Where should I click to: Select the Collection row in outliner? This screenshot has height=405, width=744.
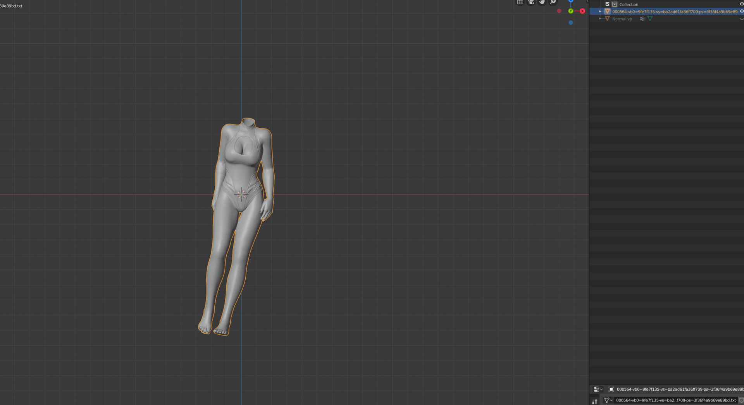click(666, 4)
